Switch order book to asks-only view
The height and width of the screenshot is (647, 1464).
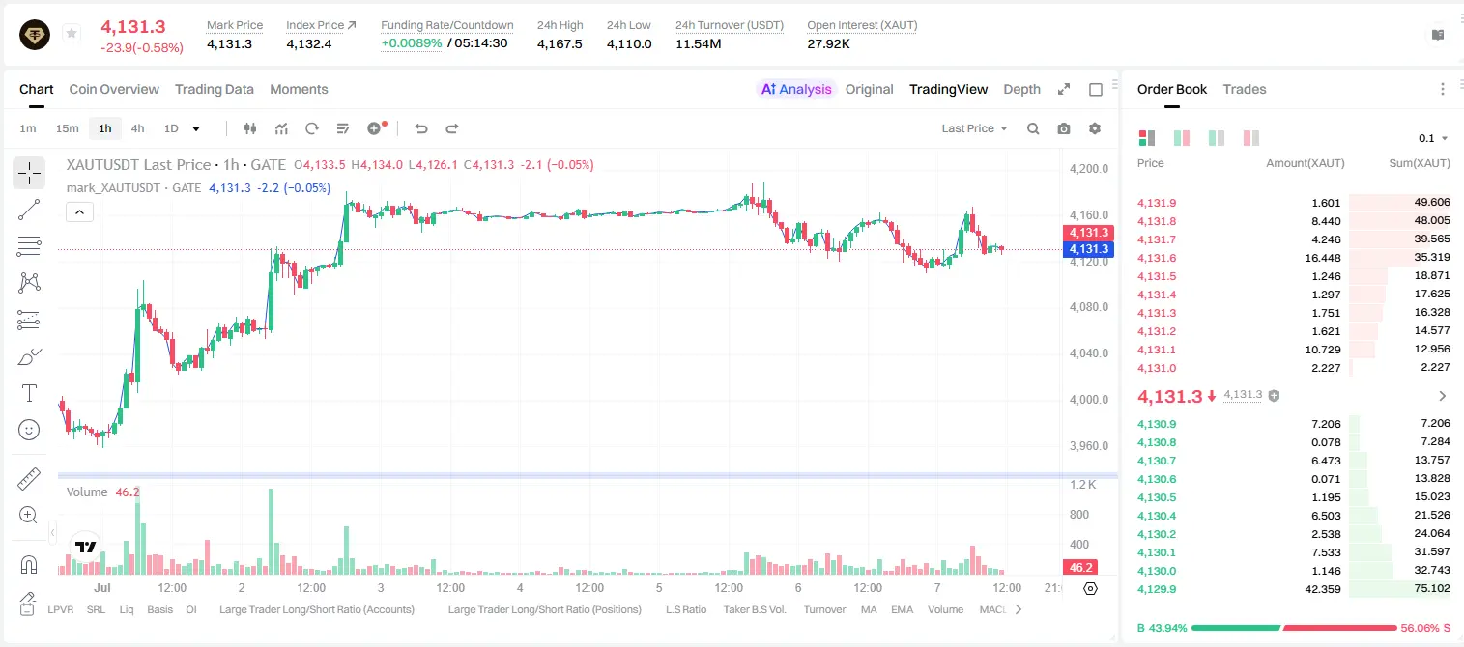(1250, 138)
